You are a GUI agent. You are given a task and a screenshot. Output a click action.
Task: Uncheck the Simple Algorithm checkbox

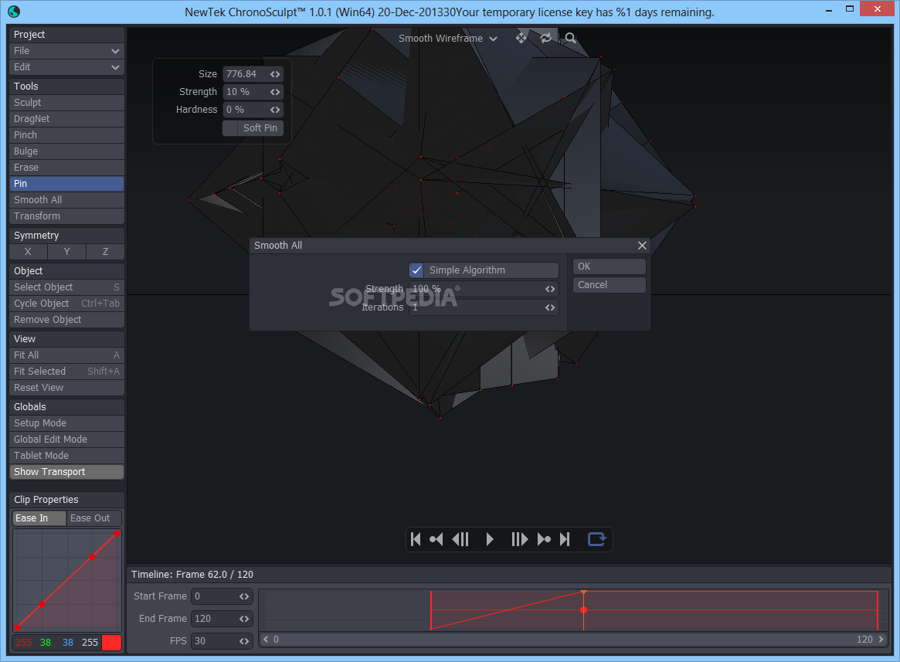pyautogui.click(x=416, y=270)
